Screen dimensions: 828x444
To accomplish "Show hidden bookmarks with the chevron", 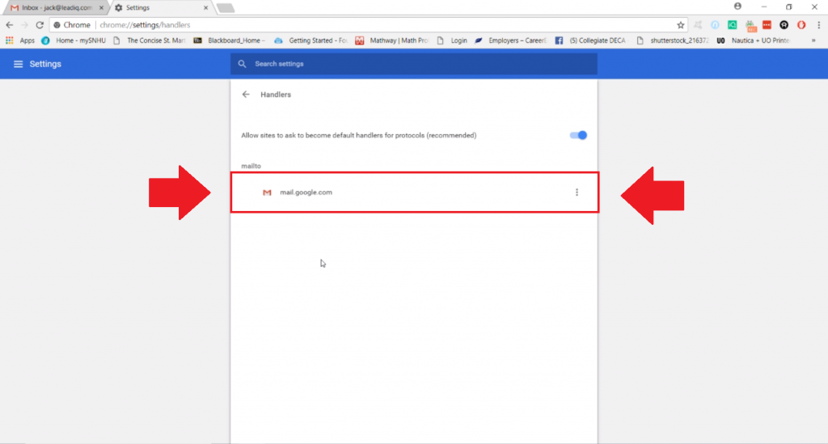I will [x=813, y=40].
